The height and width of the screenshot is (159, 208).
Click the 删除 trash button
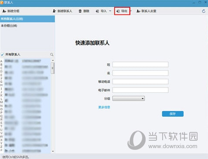point(84,11)
